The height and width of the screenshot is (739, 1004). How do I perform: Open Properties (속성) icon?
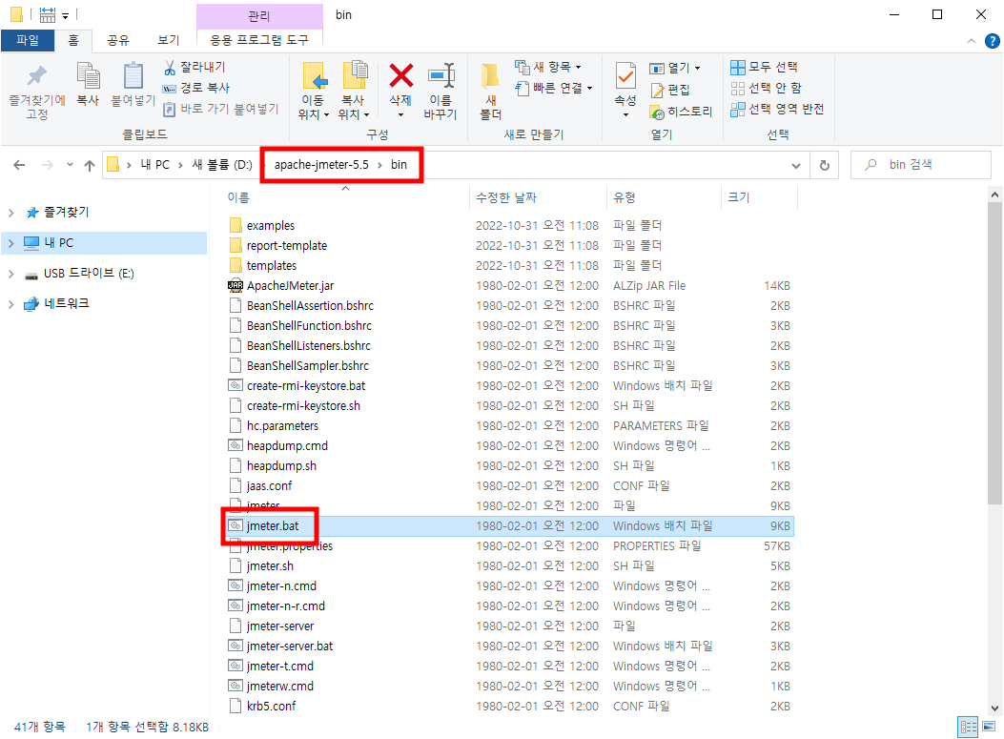click(x=625, y=77)
